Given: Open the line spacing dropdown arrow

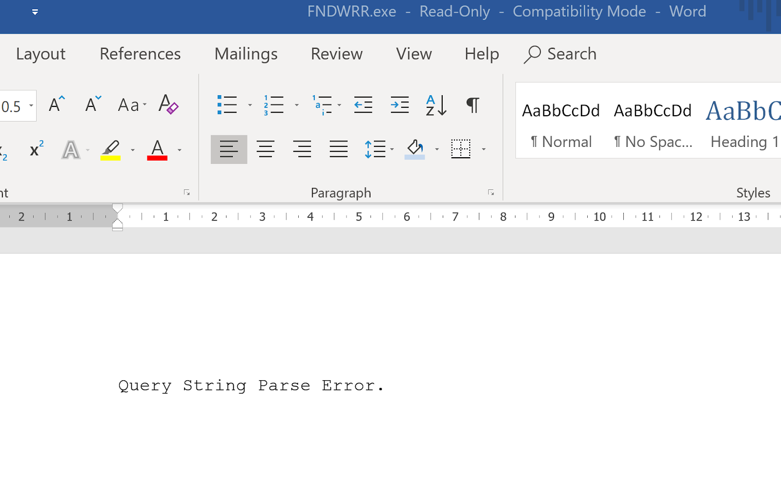Looking at the screenshot, I should tap(392, 149).
